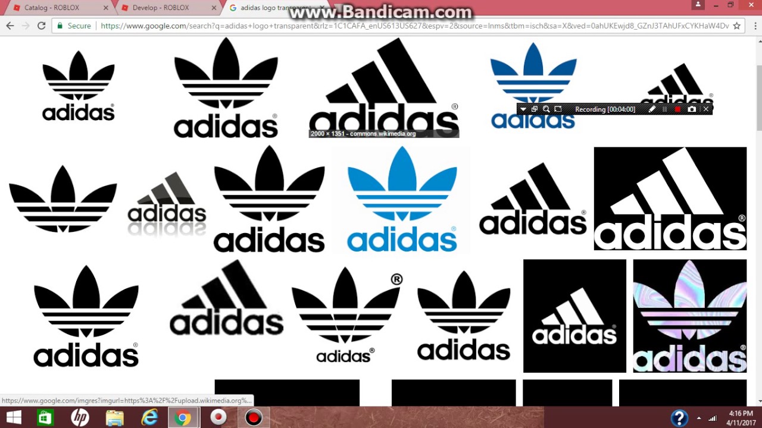Open the smaller white adidas logo in black square
Screen dimensions: 762x428
574,316
